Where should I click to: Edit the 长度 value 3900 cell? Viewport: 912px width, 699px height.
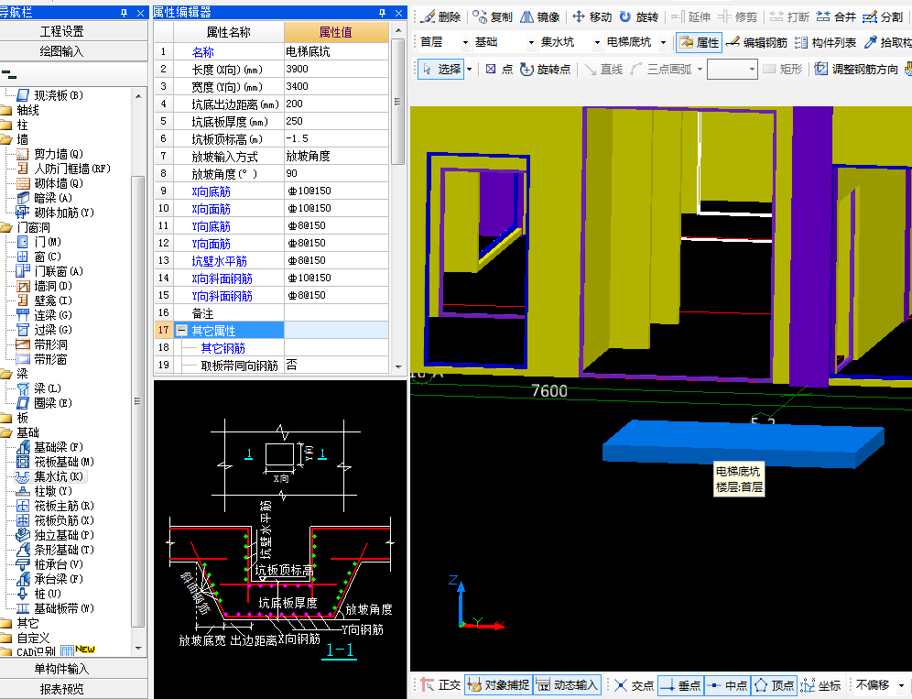(336, 70)
